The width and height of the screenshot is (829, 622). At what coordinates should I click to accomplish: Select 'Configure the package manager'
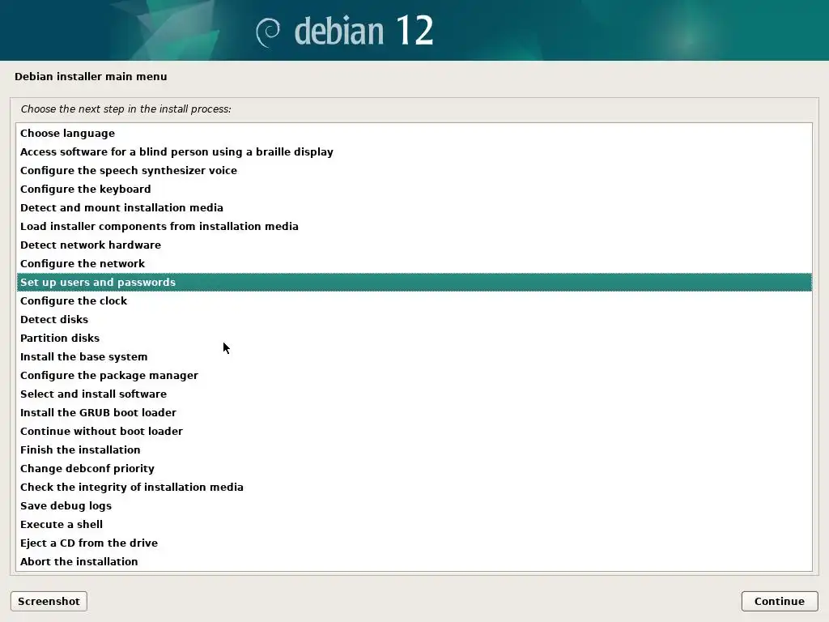coord(414,375)
